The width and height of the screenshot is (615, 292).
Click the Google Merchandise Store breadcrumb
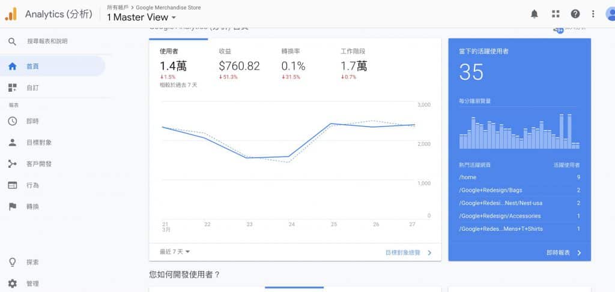(x=168, y=7)
